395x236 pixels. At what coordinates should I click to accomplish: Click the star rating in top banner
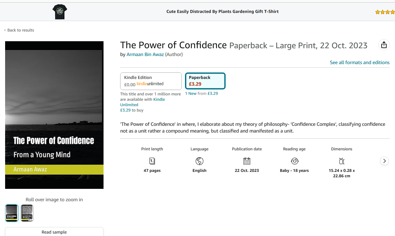click(385, 12)
